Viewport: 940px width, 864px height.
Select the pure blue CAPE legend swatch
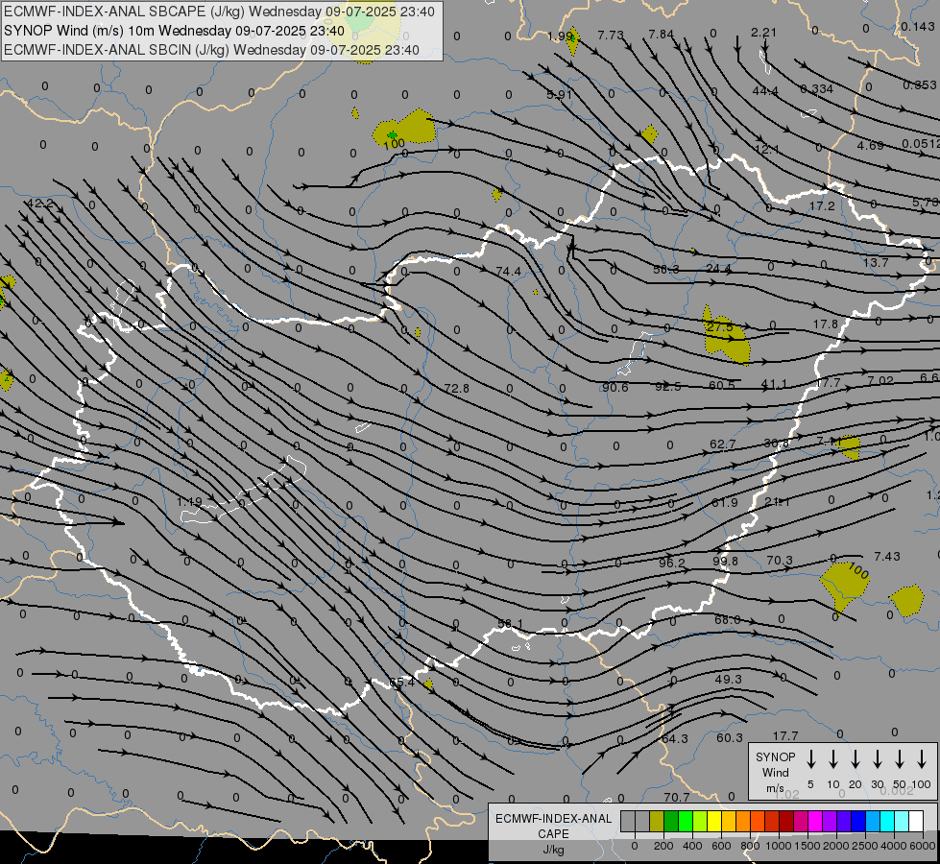click(x=858, y=822)
